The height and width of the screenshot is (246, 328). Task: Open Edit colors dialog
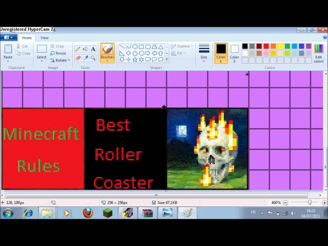click(318, 53)
